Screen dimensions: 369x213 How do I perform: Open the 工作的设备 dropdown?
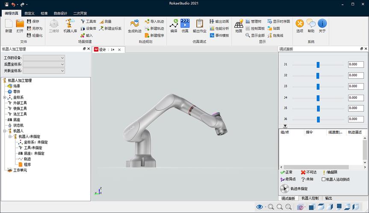44,58
